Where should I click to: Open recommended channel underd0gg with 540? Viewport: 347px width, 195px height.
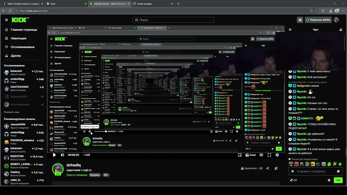[24, 134]
